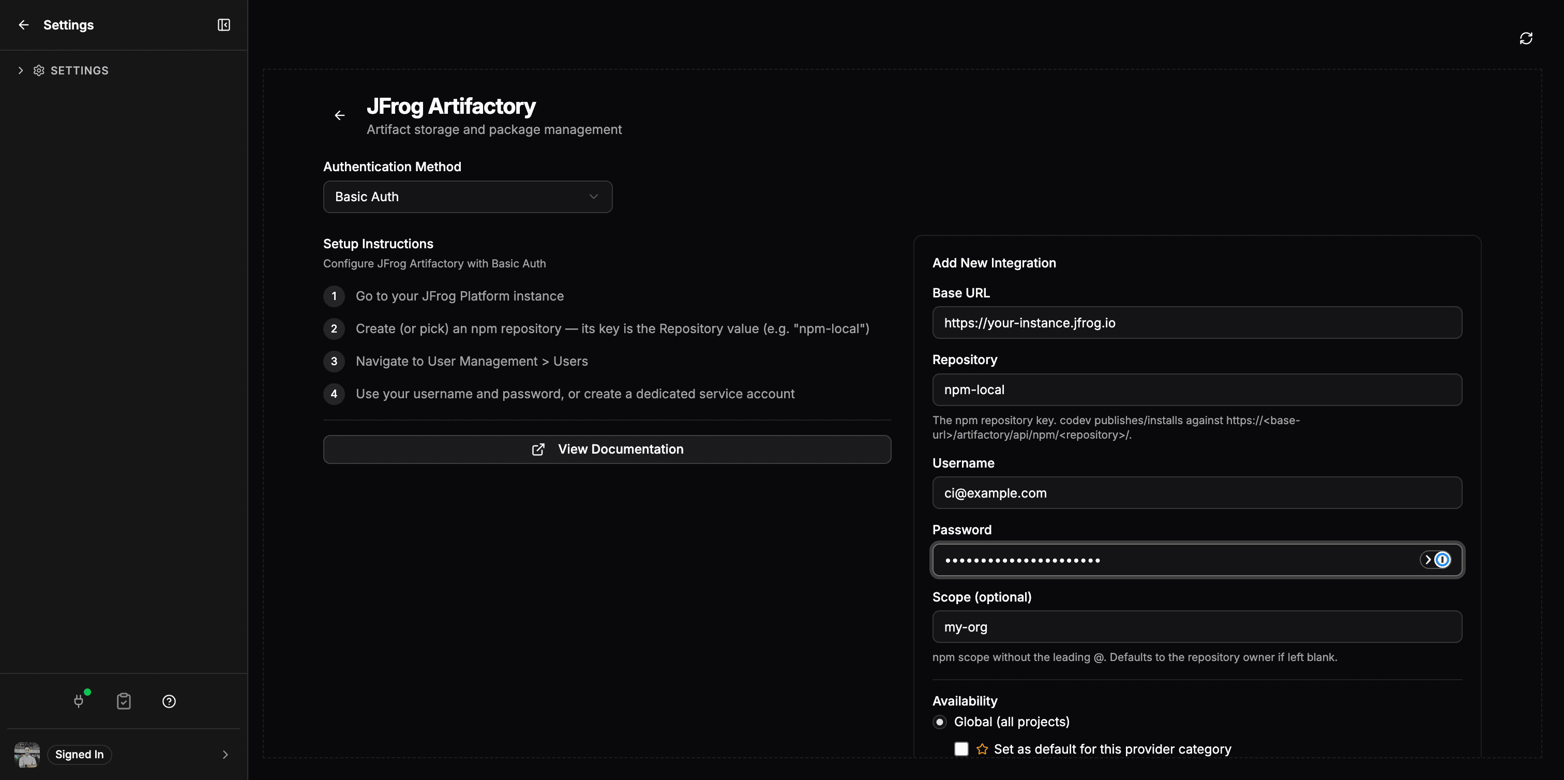Expand the account chevron beside Signed In
1564x780 pixels.
click(x=225, y=755)
